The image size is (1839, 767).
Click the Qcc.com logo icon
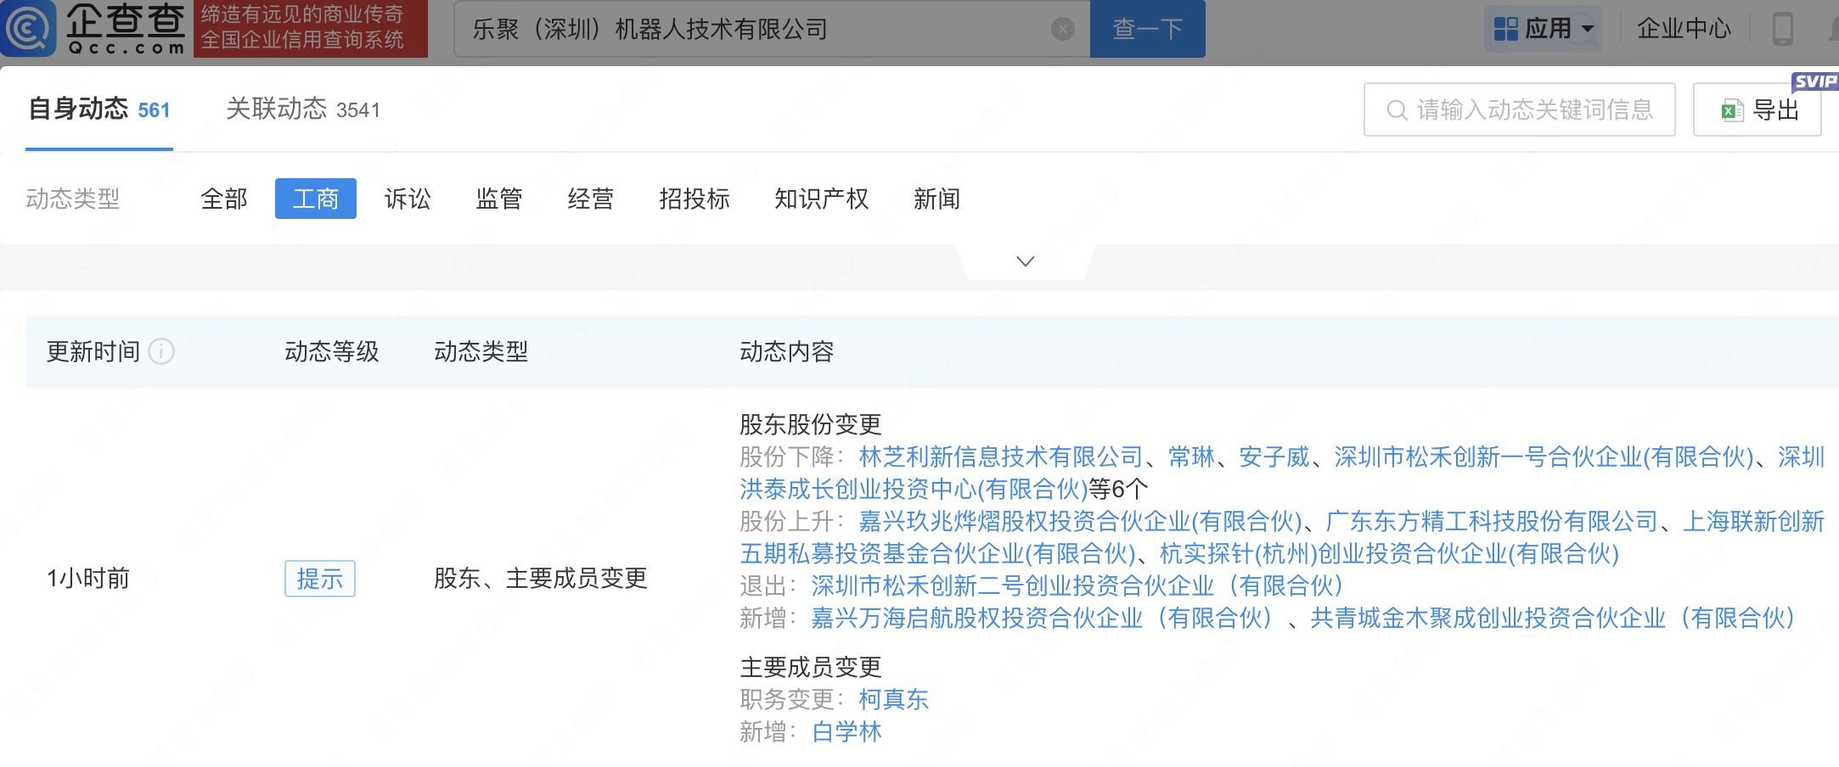point(28,29)
